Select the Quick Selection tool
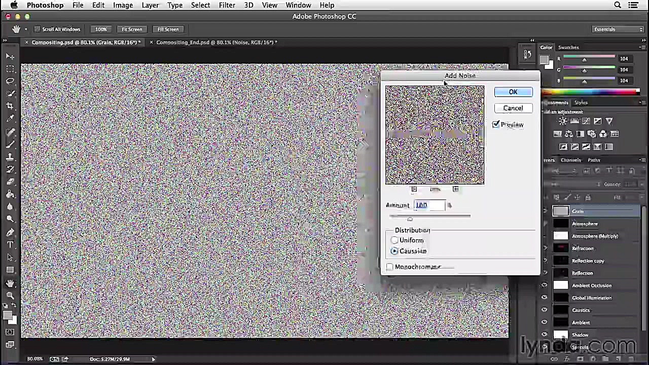 10,93
